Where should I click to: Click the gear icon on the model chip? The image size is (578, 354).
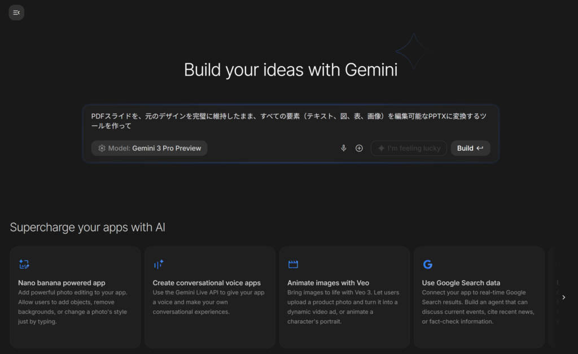(102, 148)
